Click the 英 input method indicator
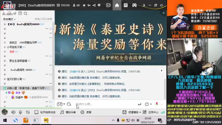This screenshot has width=222, height=125. (x=138, y=121)
